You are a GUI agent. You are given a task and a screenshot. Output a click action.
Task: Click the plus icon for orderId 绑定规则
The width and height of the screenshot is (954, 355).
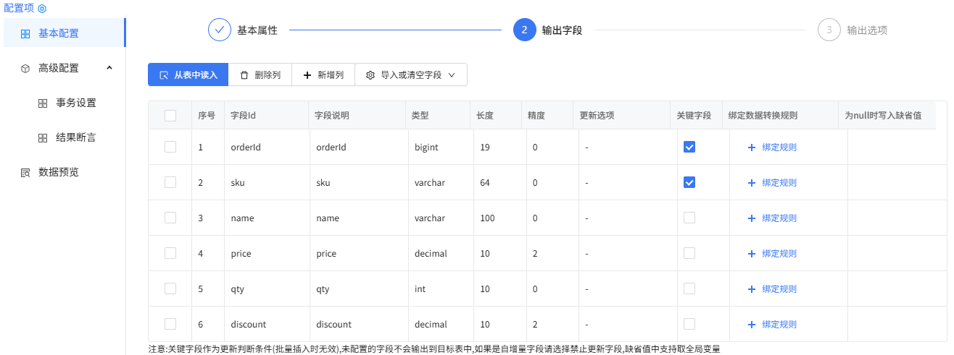pos(752,147)
